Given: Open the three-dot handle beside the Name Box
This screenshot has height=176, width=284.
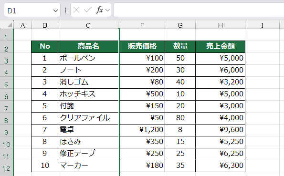Looking at the screenshot, I should pyautogui.click(x=65, y=10).
